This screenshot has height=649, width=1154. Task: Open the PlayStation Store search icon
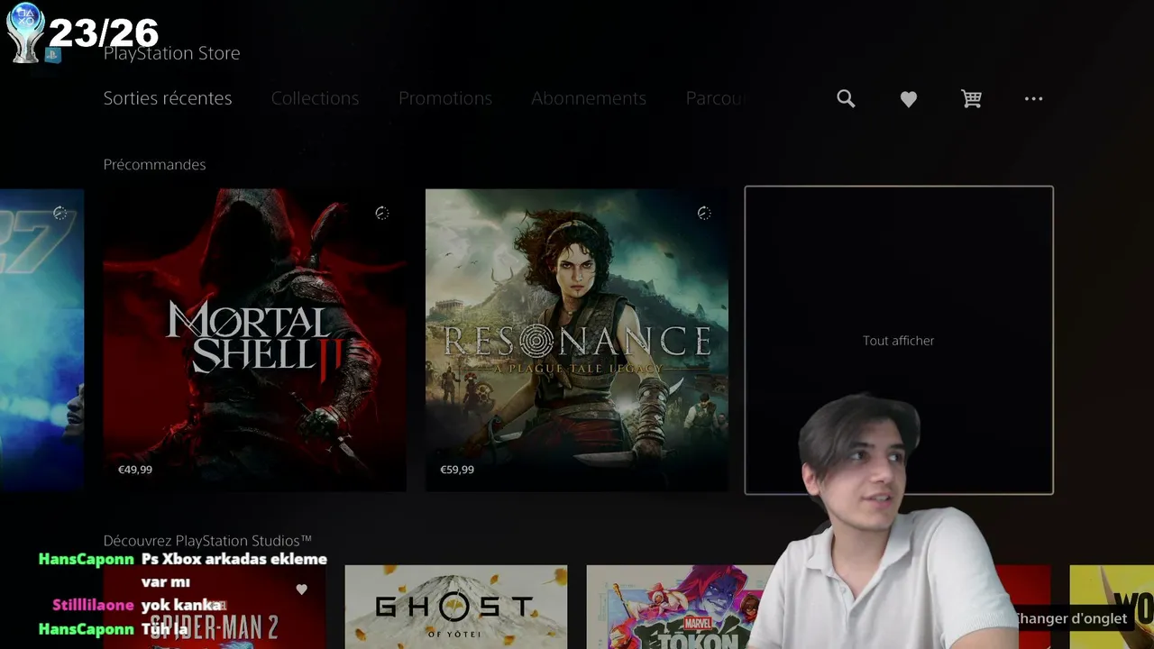coord(846,99)
